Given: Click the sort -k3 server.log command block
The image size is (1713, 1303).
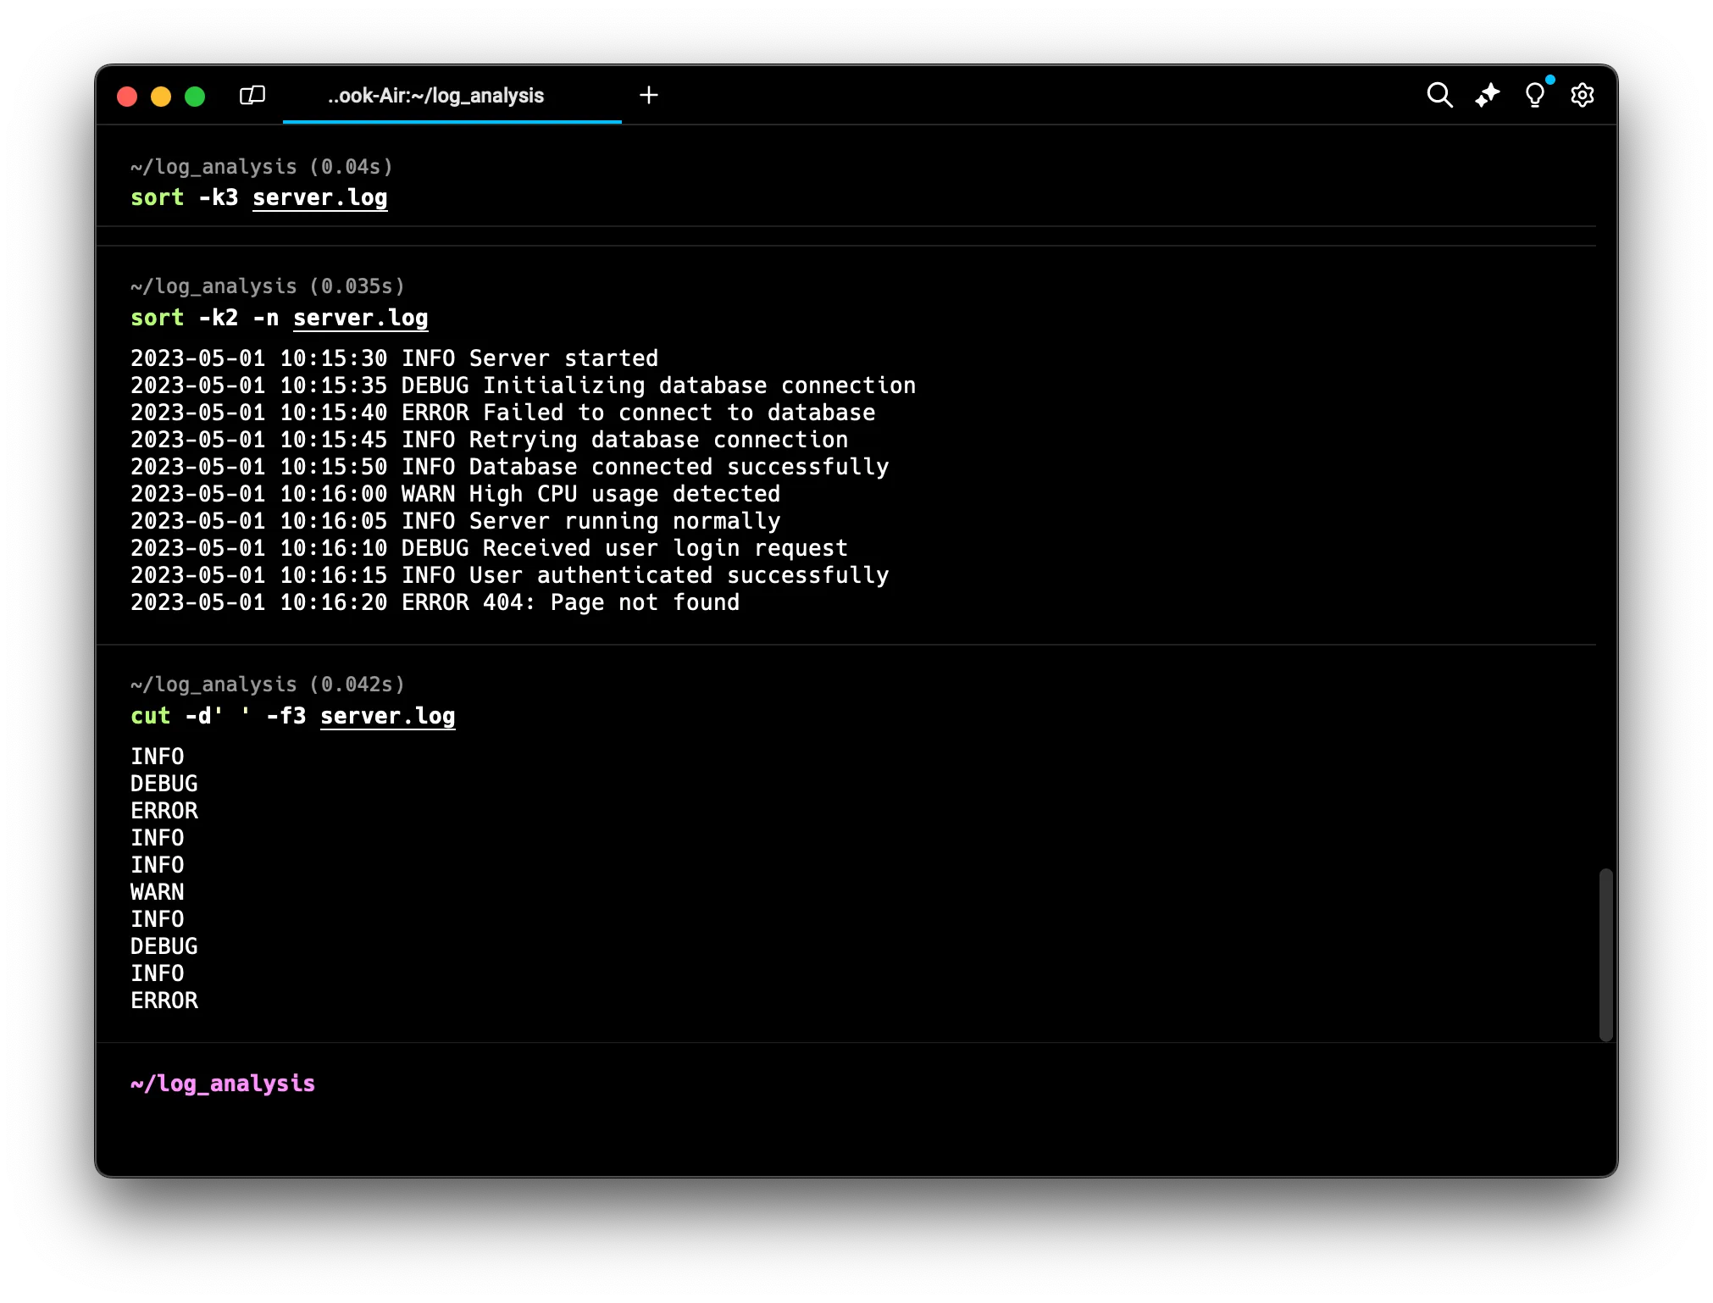Looking at the screenshot, I should point(259,197).
